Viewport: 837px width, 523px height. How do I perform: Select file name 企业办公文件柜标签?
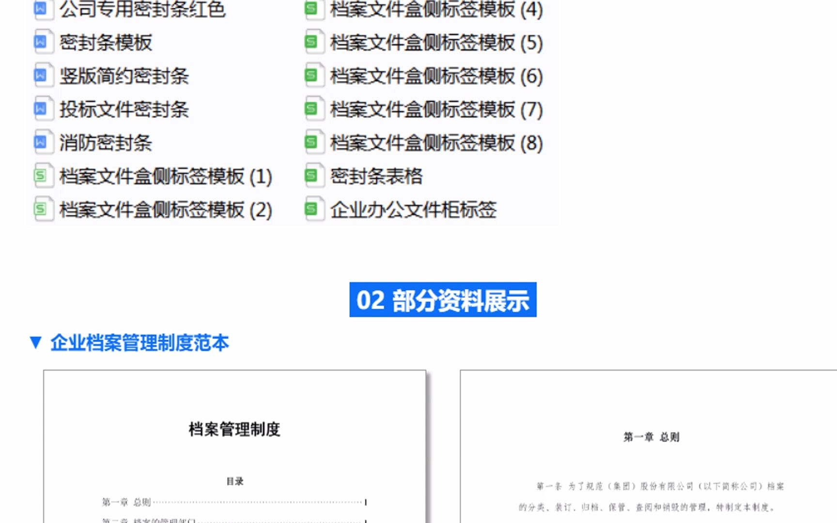pos(413,210)
